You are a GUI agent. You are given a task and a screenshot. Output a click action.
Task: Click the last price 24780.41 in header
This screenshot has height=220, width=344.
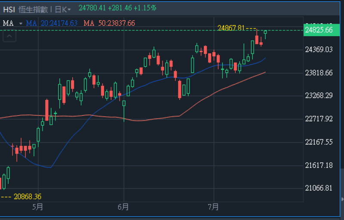pyautogui.click(x=92, y=8)
